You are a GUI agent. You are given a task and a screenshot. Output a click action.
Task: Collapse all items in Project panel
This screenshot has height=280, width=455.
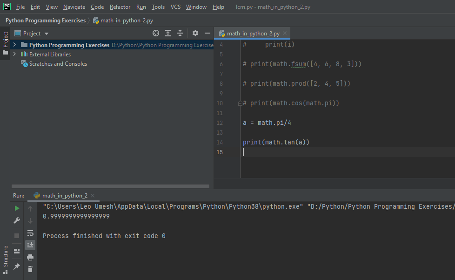click(180, 34)
